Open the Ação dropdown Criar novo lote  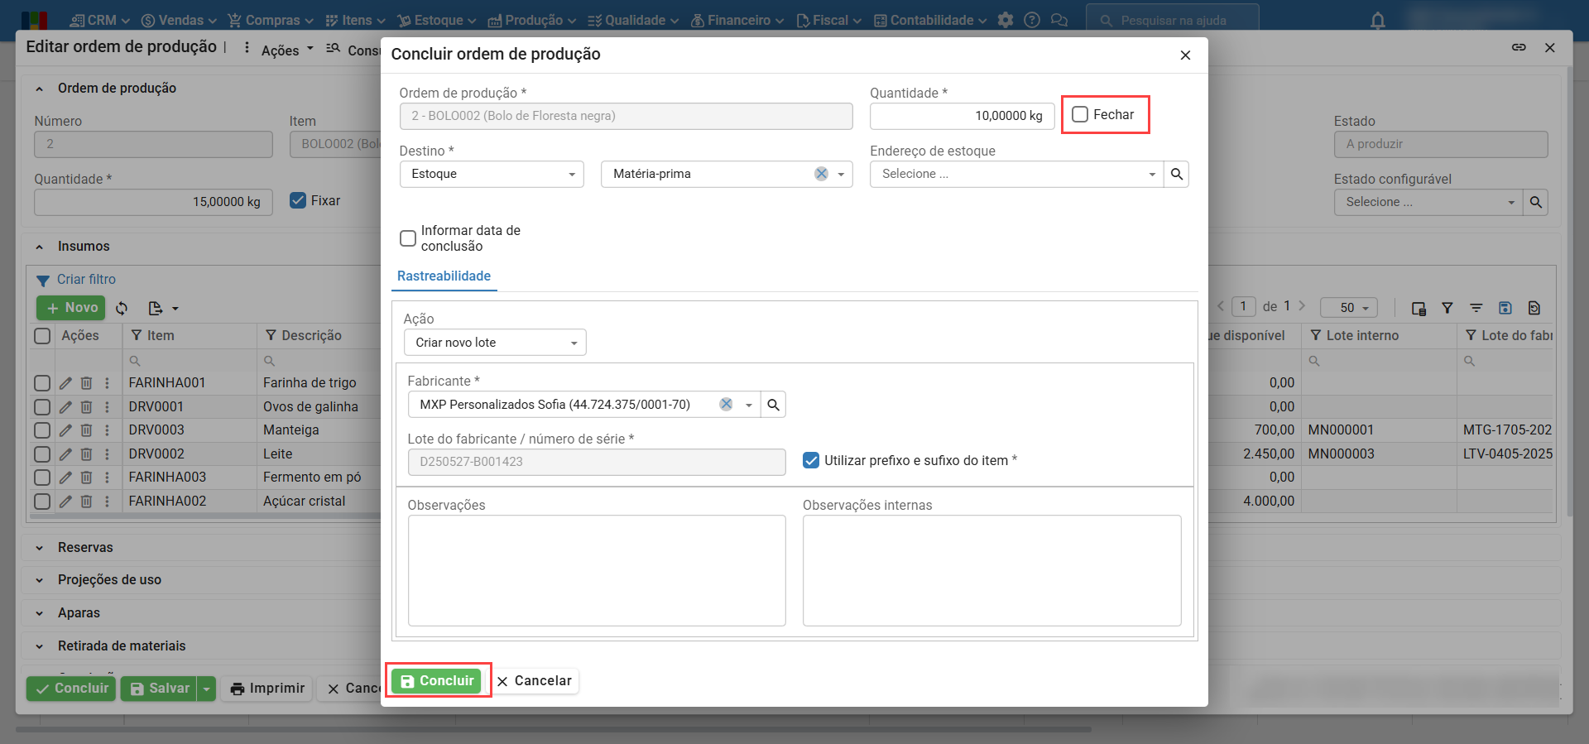coord(495,343)
